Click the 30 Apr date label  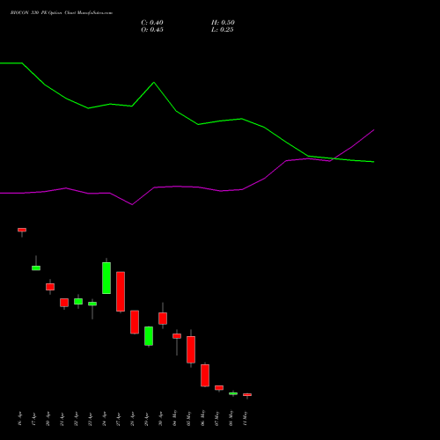[x=161, y=419]
